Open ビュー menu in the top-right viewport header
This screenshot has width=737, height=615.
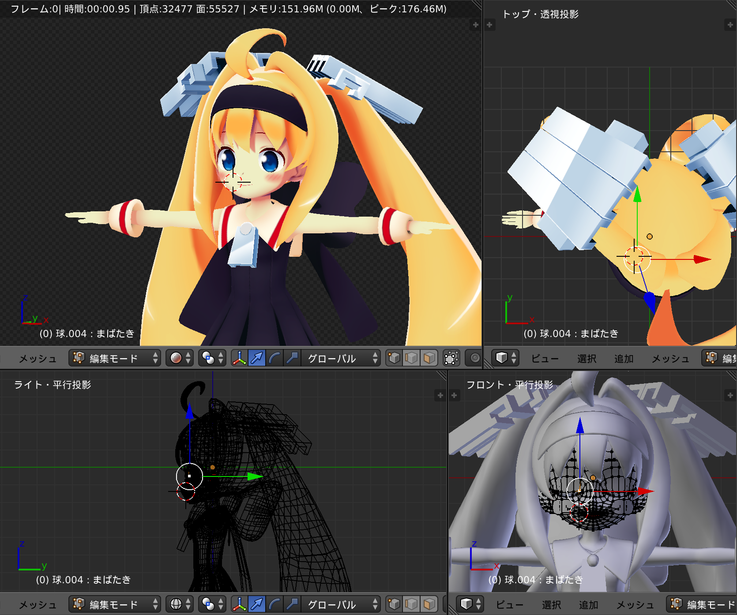coord(545,359)
